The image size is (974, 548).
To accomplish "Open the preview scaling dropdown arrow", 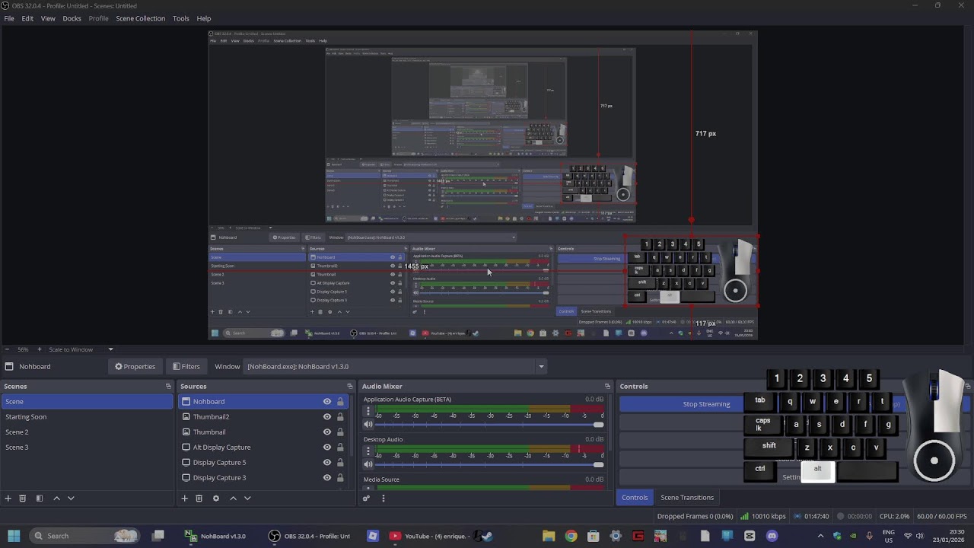I will 110,349.
